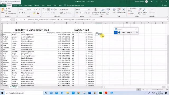This screenshot has width=169, height=95.
Task: Open the Fill dropdown in Editing group
Action: pos(130,11)
